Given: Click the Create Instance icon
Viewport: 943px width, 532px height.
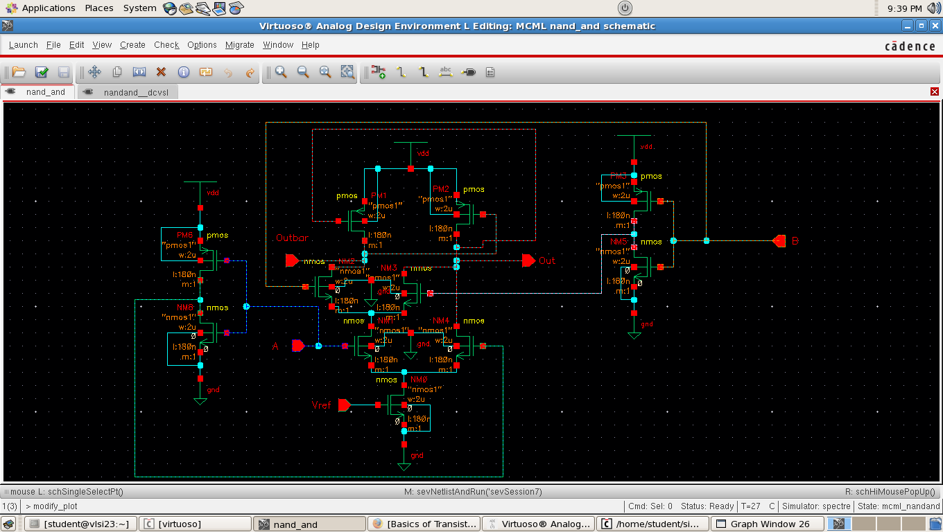Looking at the screenshot, I should 378,72.
